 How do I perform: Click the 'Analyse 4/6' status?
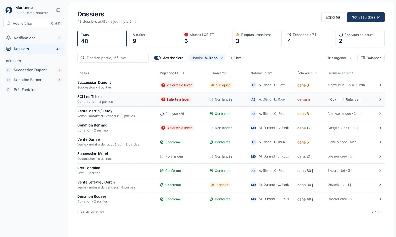pyautogui.click(x=172, y=114)
